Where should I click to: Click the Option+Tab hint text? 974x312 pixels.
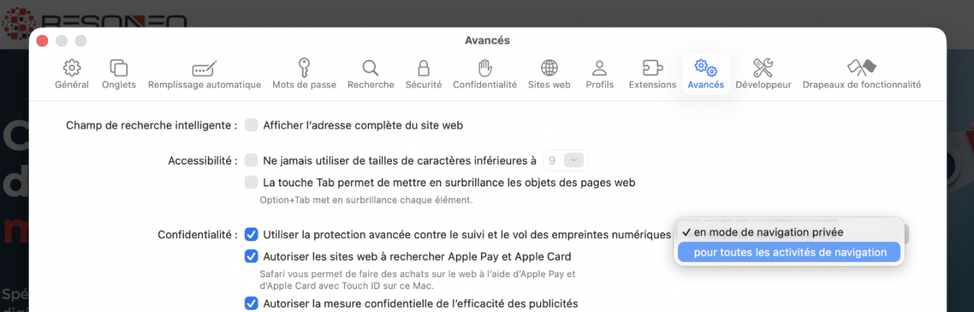tap(367, 200)
